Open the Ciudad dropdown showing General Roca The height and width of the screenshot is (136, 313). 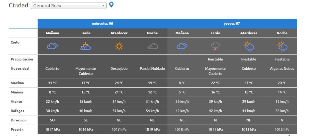coord(69,6)
